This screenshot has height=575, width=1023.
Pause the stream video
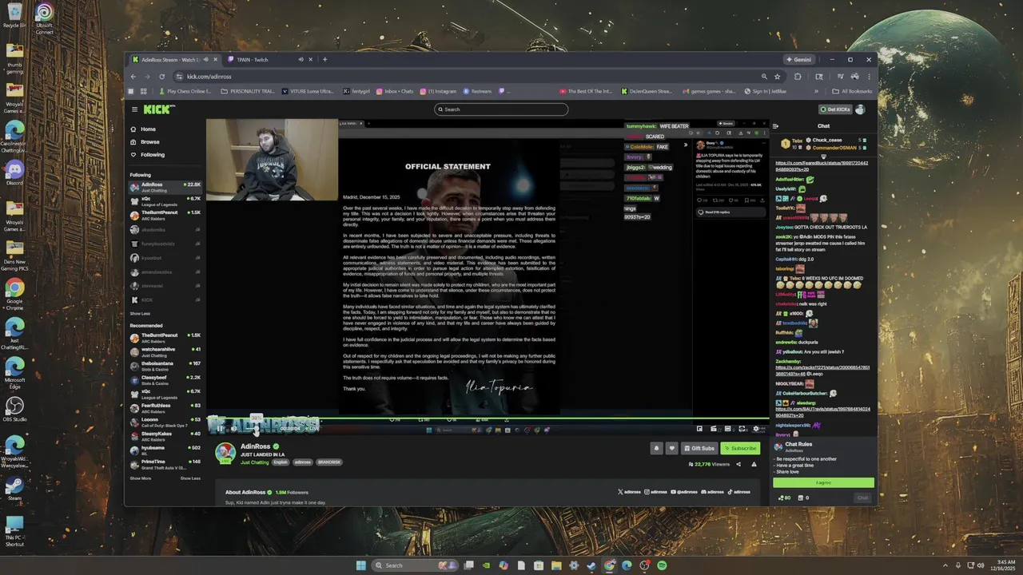[221, 429]
